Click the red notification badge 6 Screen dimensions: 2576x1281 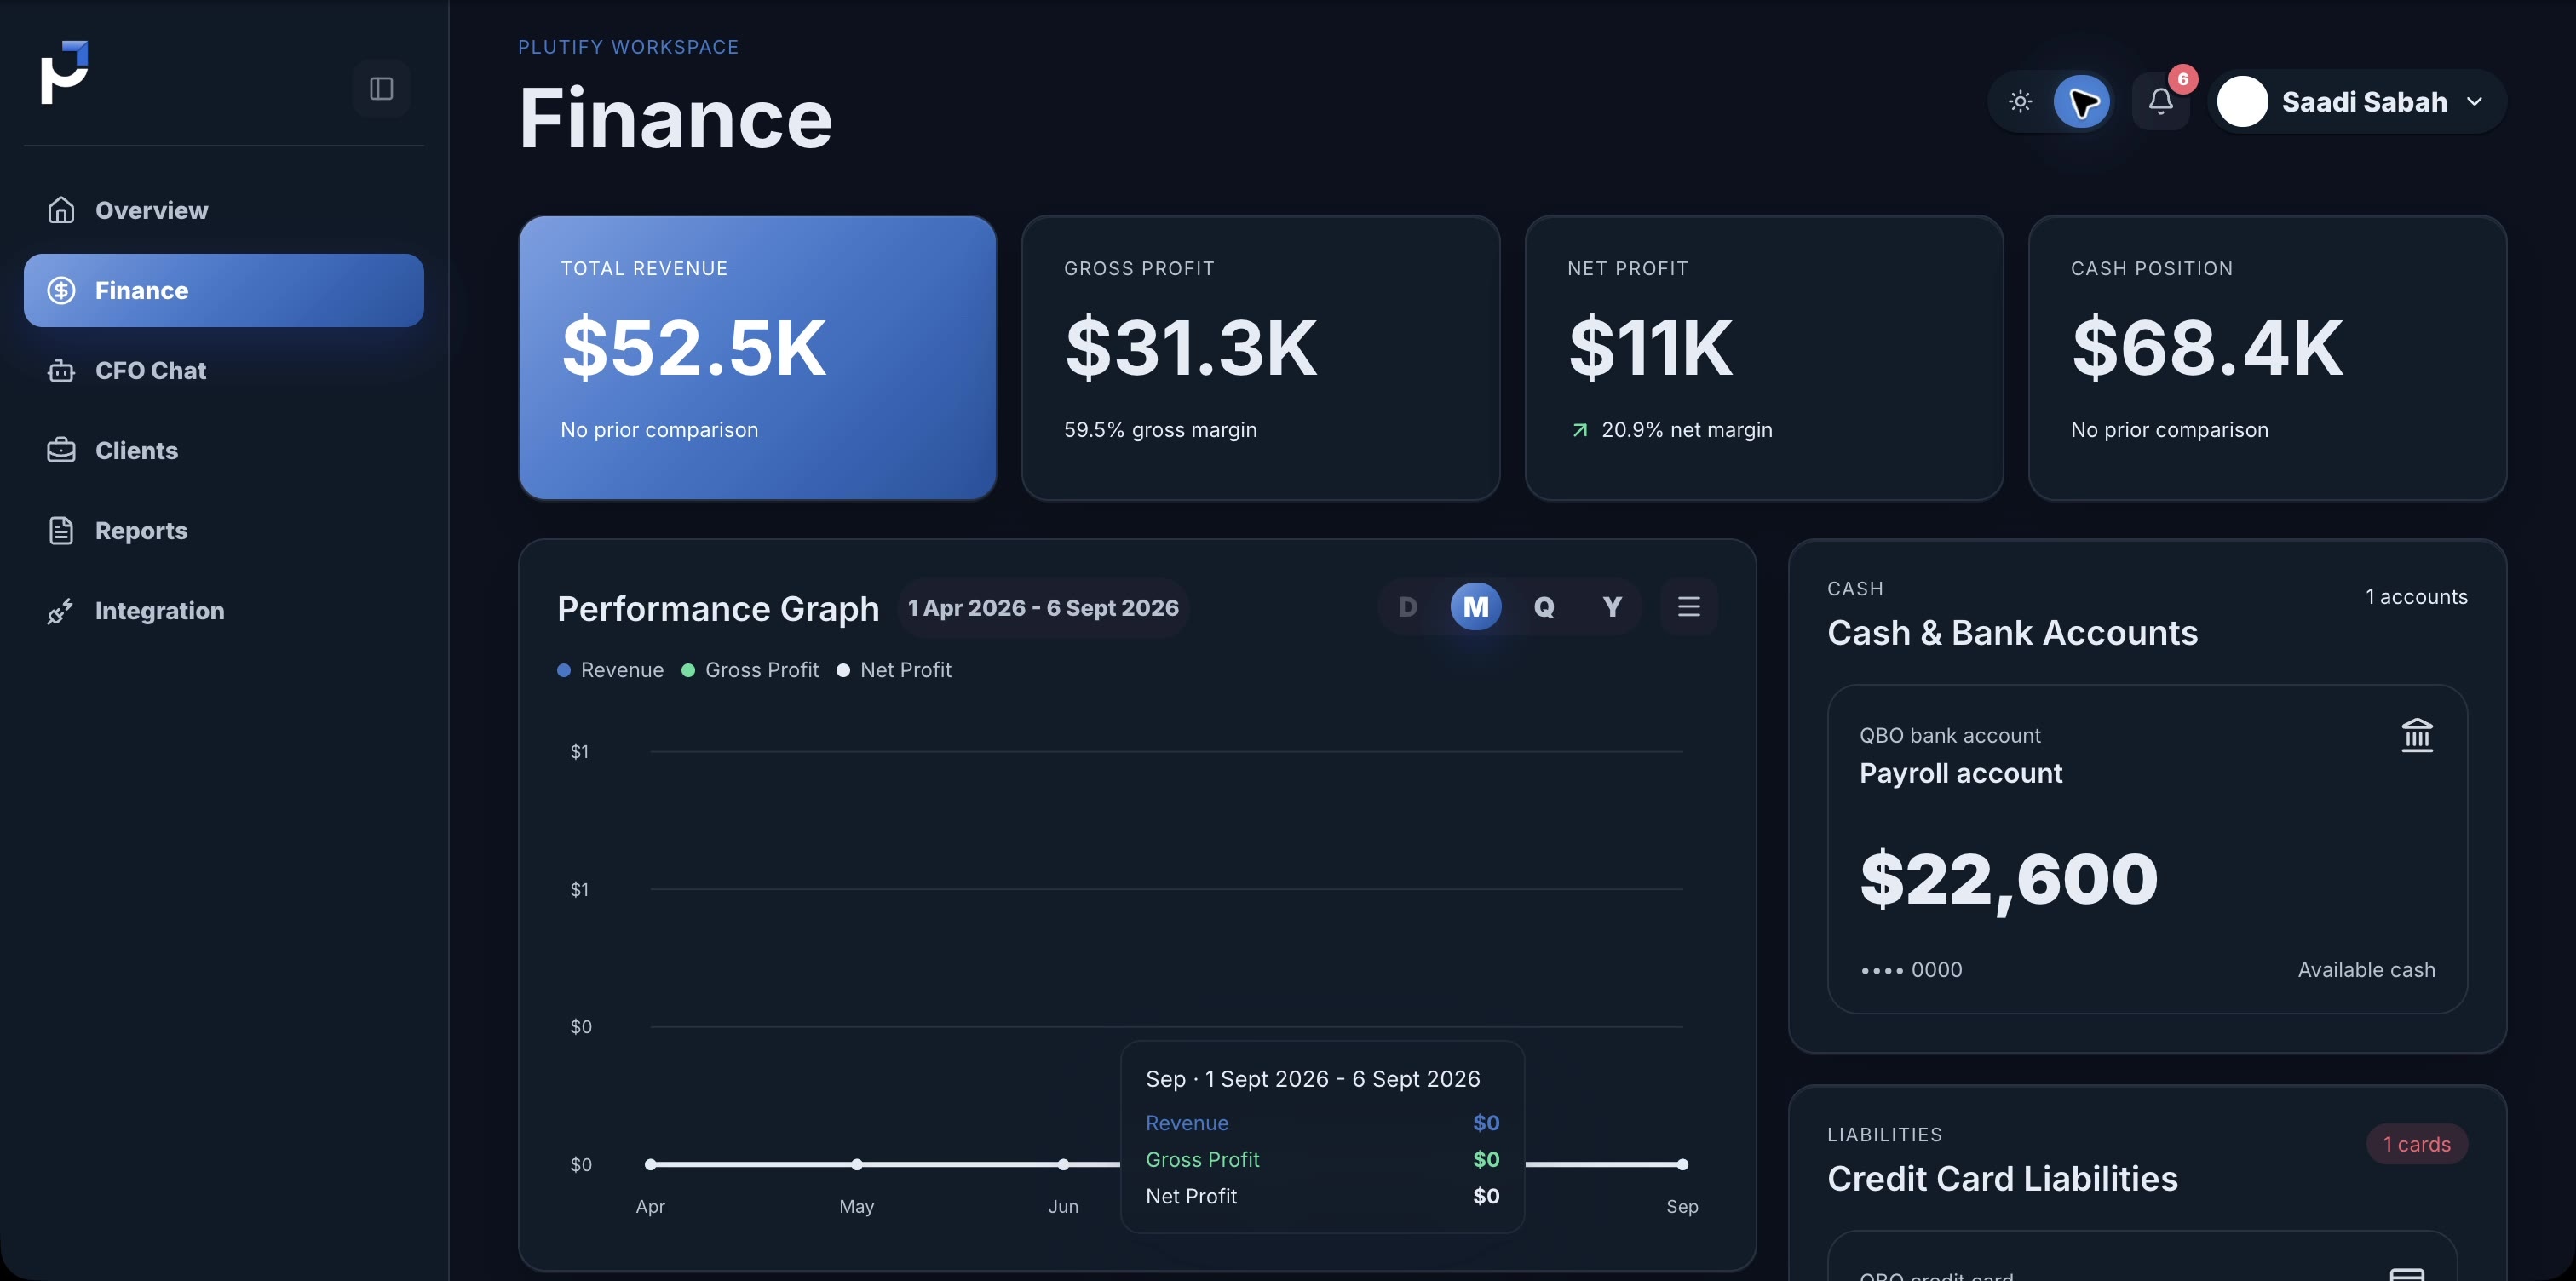pyautogui.click(x=2182, y=79)
